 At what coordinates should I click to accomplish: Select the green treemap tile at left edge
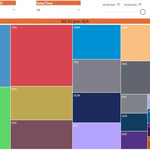5,118
